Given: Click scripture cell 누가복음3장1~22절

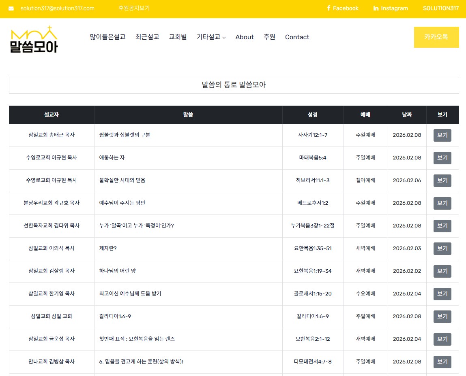Looking at the screenshot, I should point(313,226).
